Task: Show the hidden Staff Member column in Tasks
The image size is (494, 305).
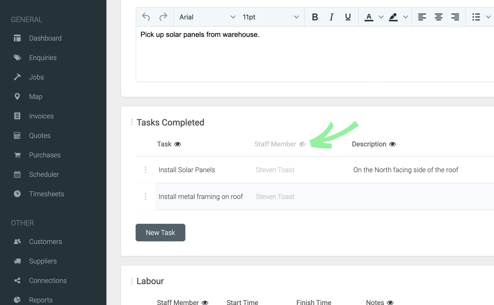Action: [302, 144]
